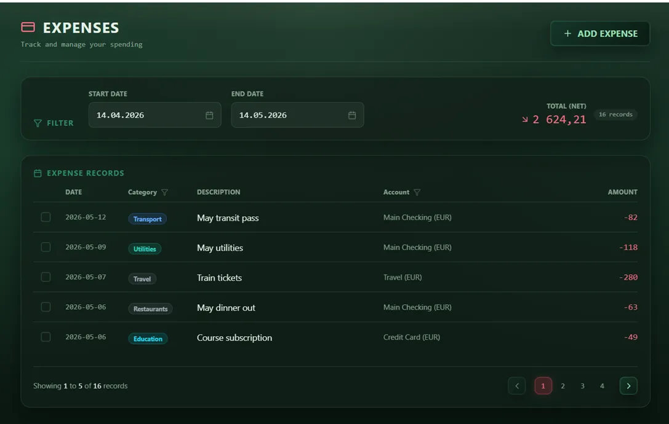Viewport: 669px width, 424px height.
Task: Click the AMOUNT column header
Action: click(622, 192)
